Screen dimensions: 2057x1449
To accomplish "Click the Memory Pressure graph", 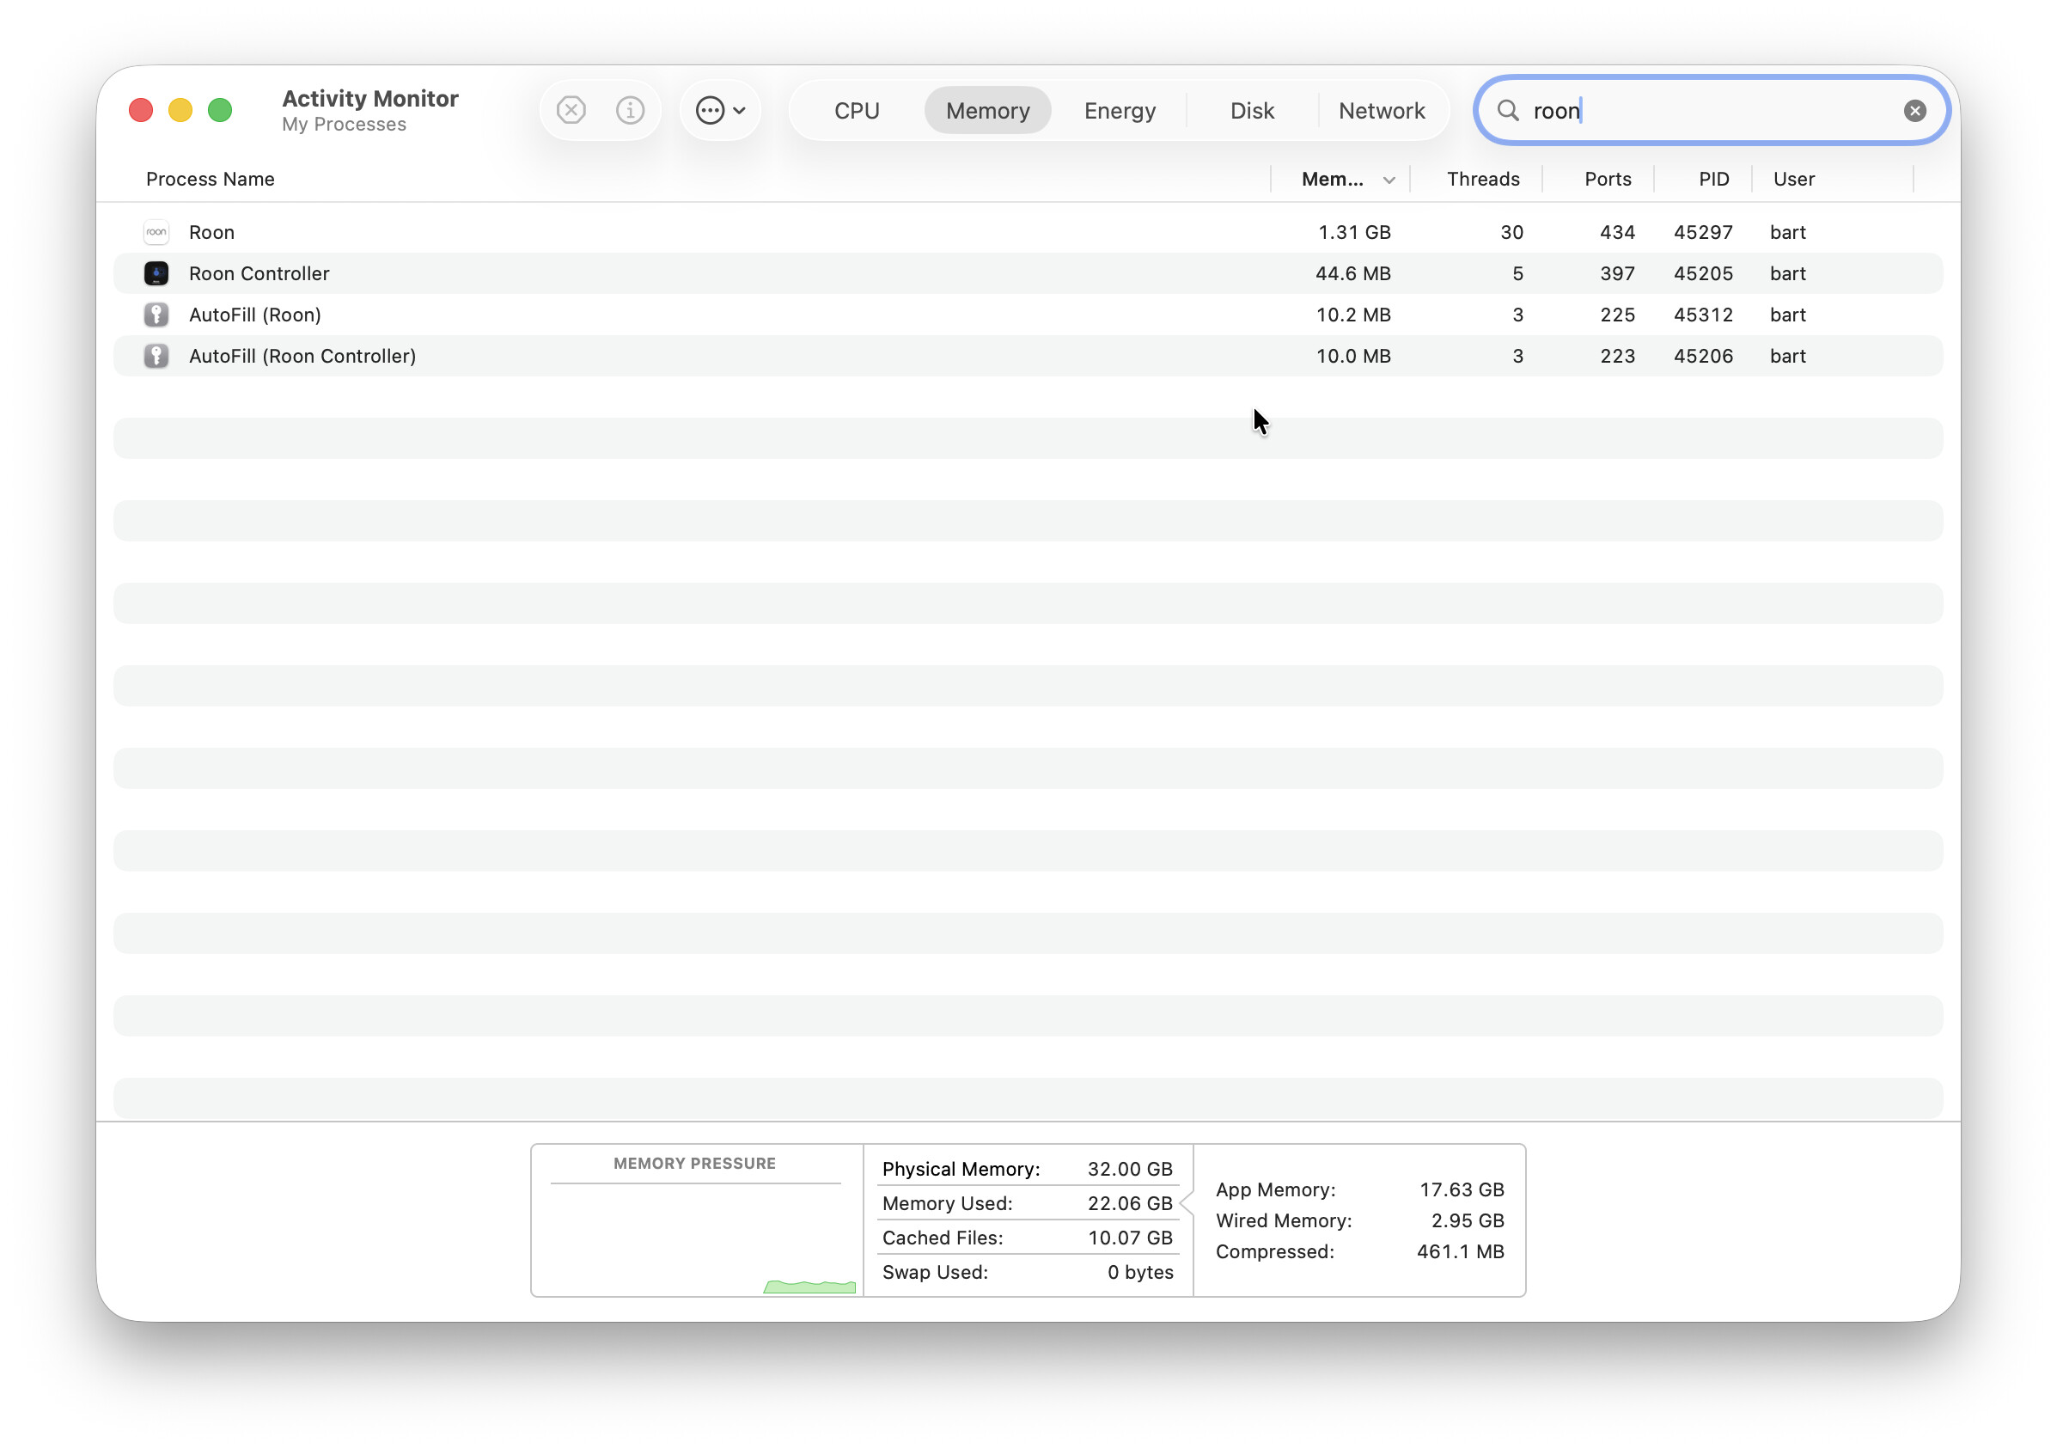I will (x=695, y=1241).
